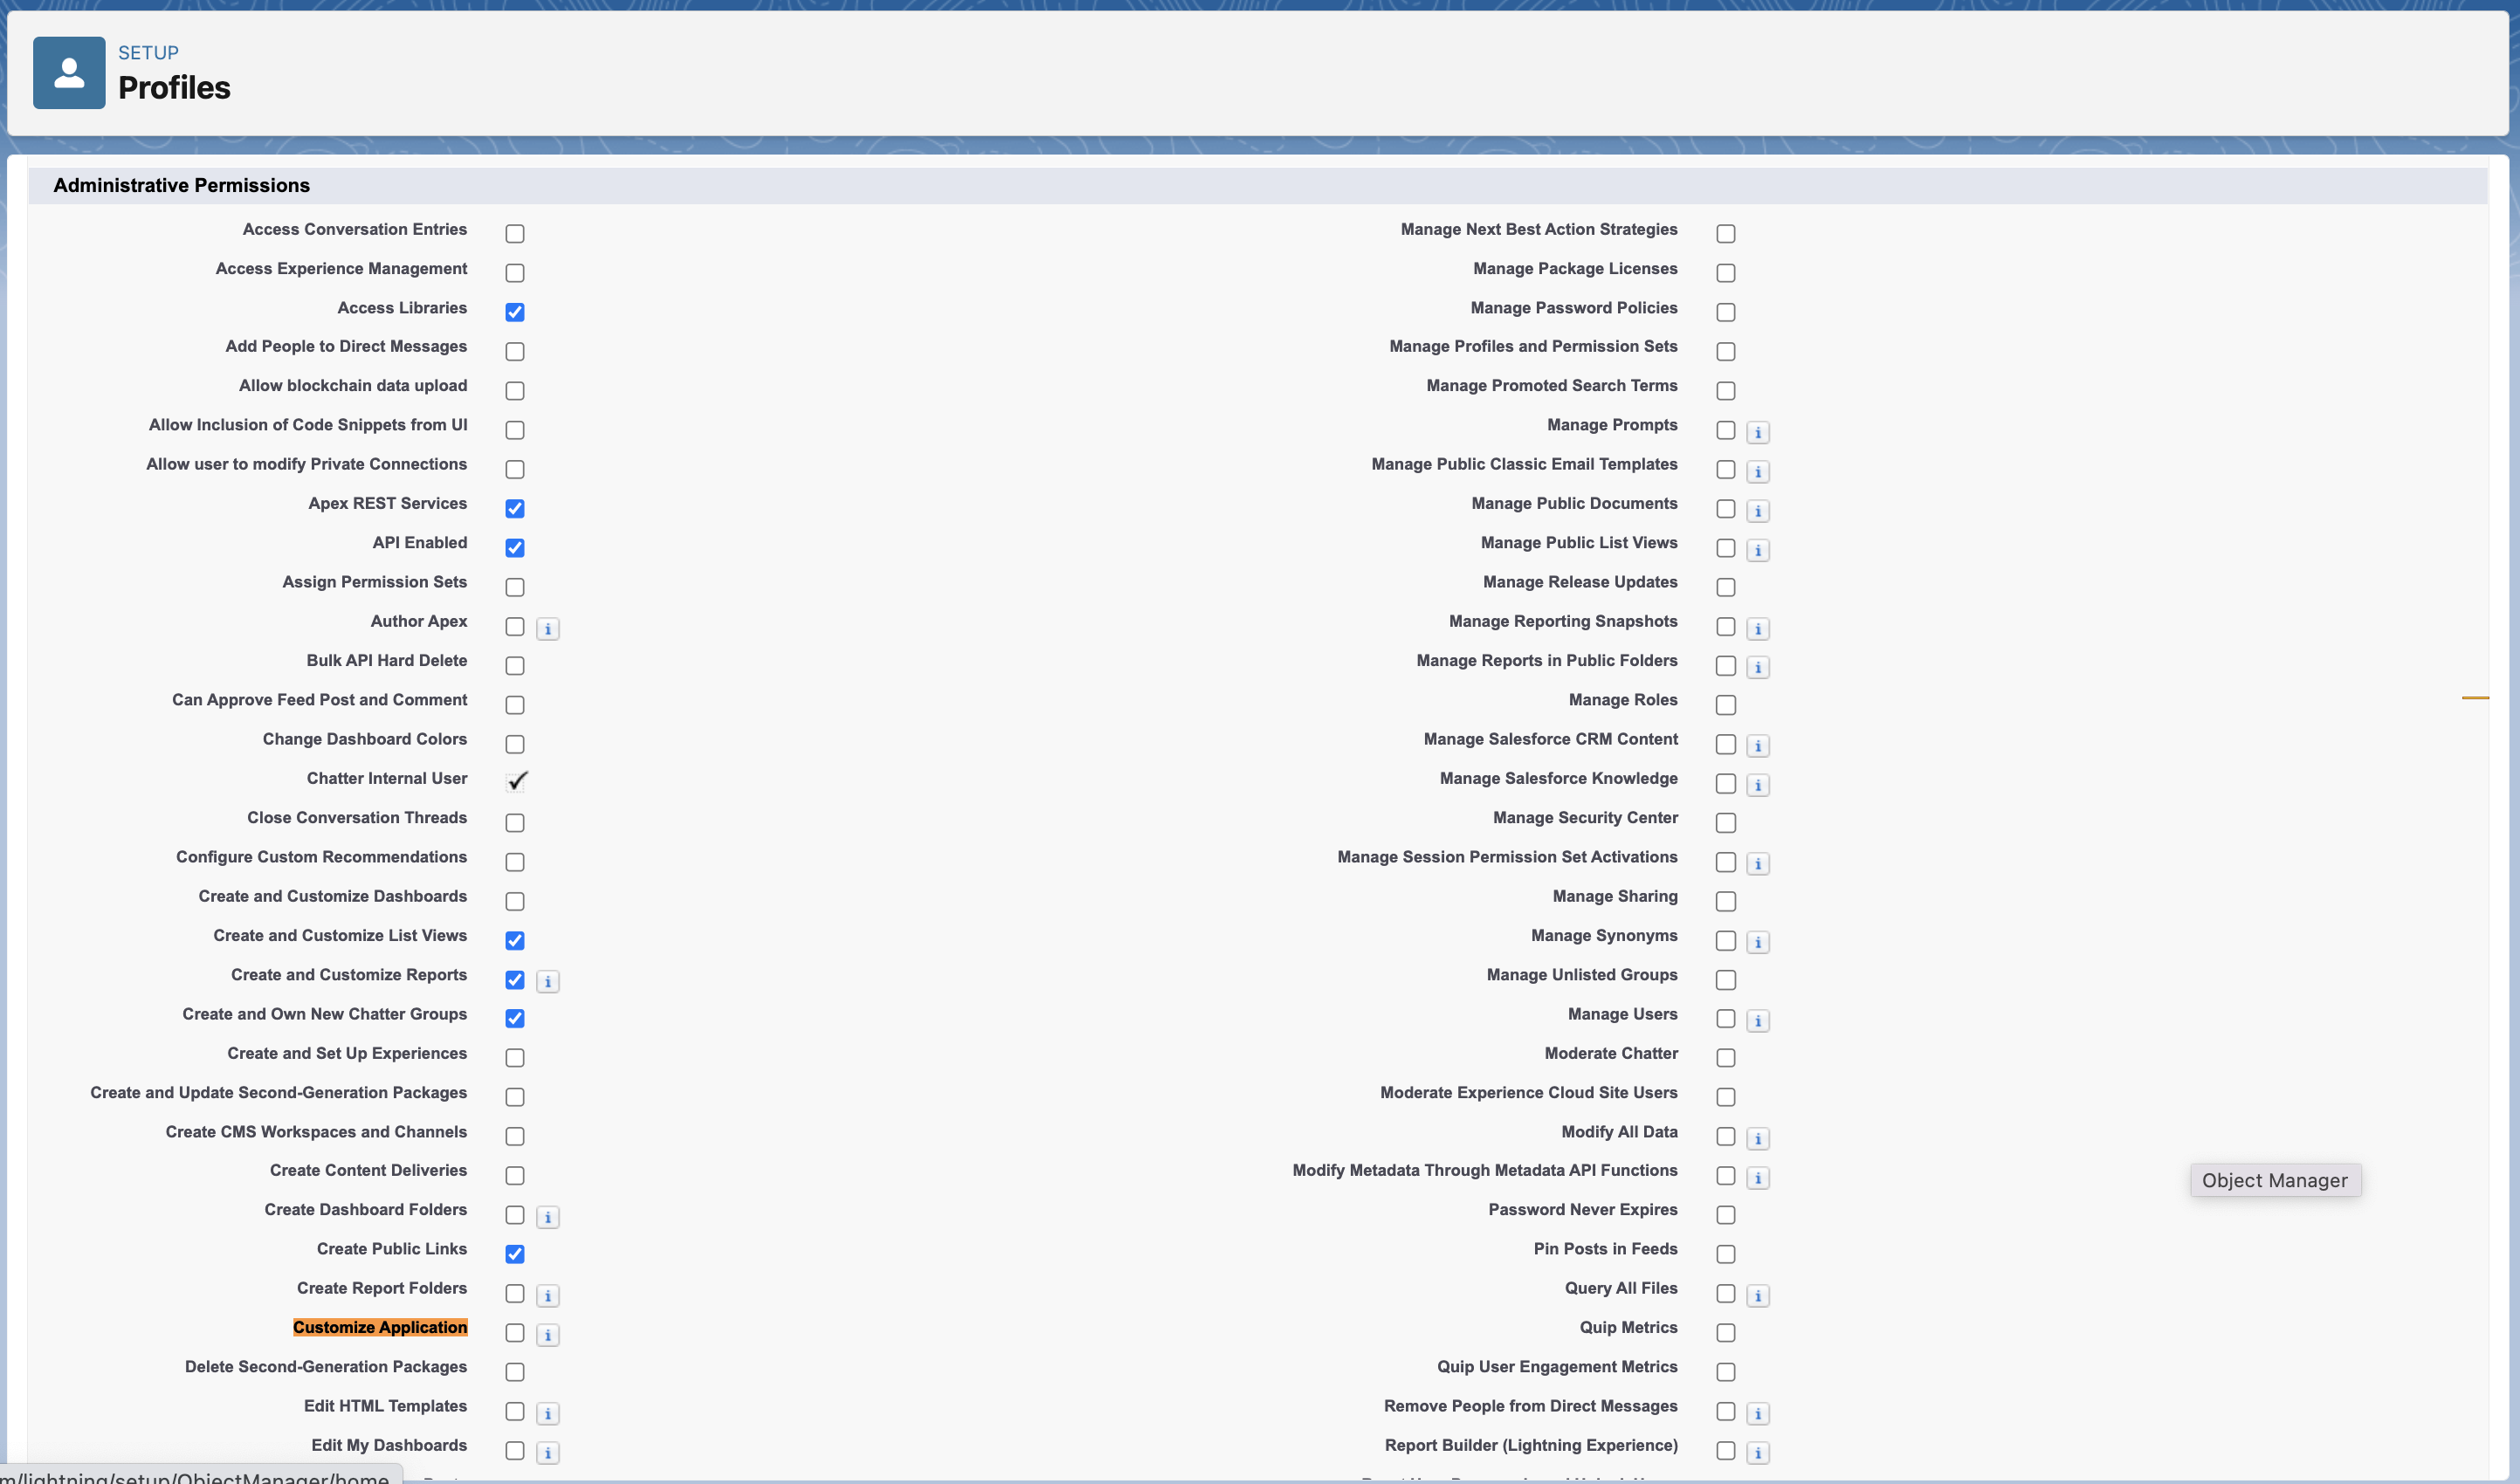2520x1484 pixels.
Task: Check Manage Roles permission
Action: pos(1726,705)
